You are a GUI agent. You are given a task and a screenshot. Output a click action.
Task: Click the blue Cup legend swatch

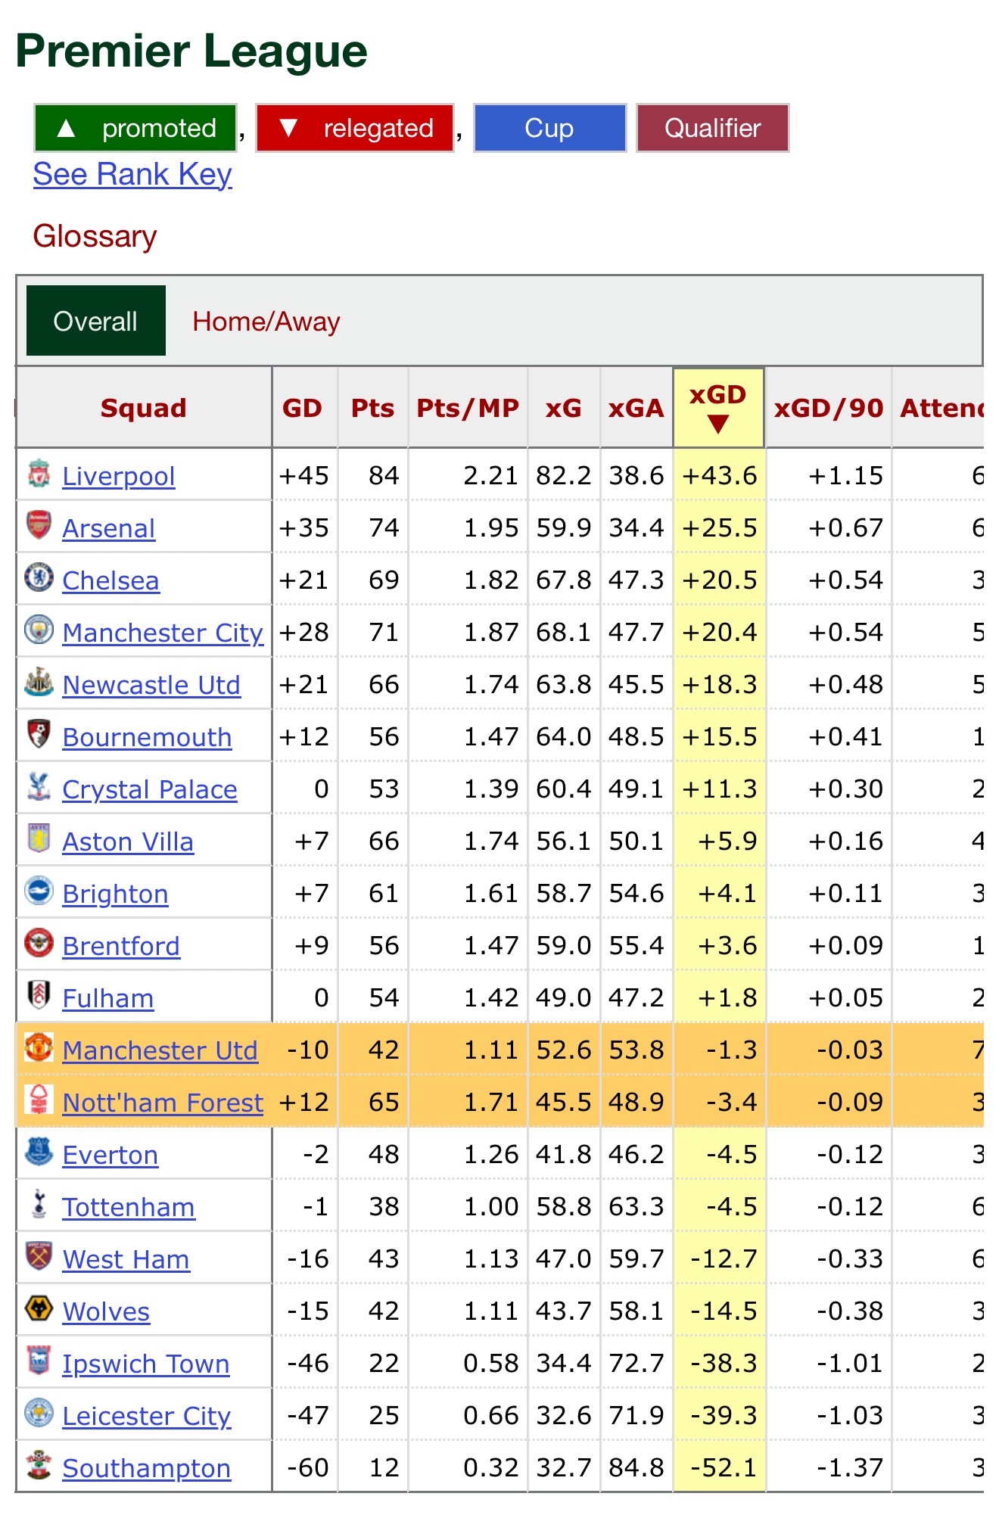coord(550,128)
